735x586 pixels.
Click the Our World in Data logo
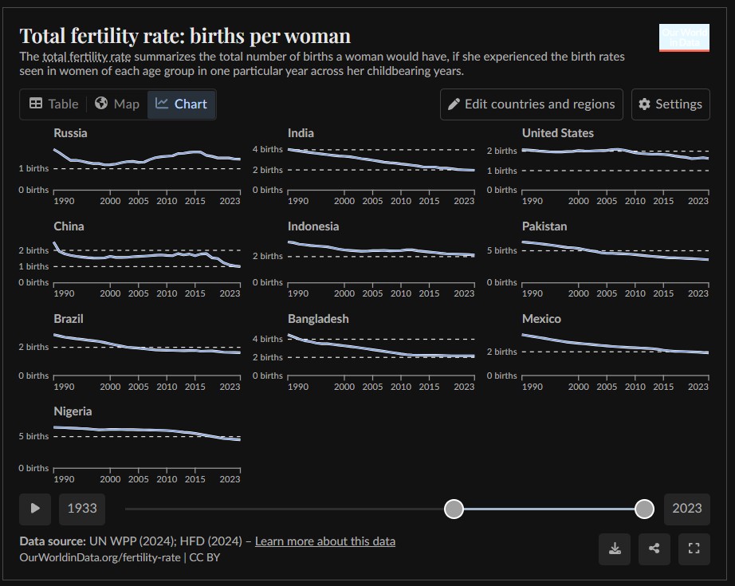tap(684, 38)
